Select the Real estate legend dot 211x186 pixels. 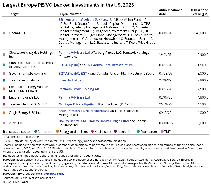point(138,131)
